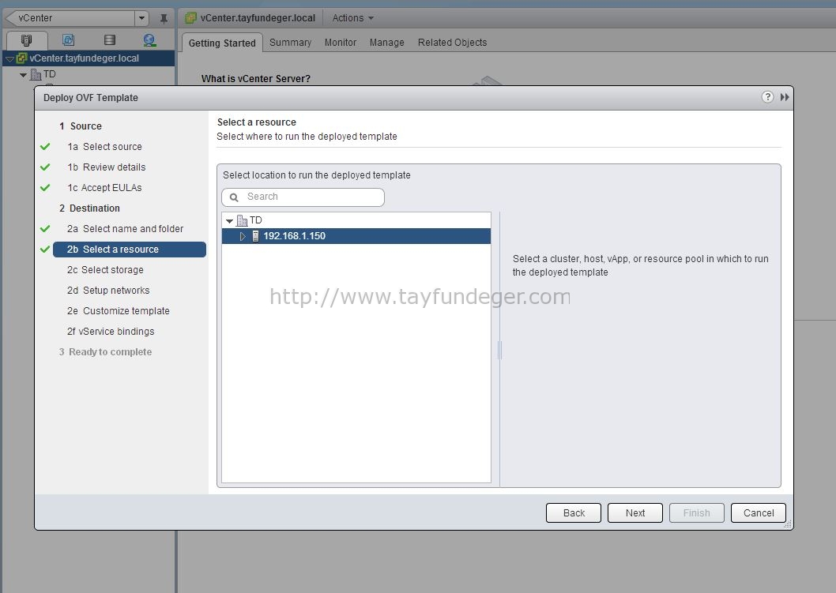Viewport: 836px width, 593px height.
Task: Go to step 1a Select source
Action: click(x=104, y=147)
